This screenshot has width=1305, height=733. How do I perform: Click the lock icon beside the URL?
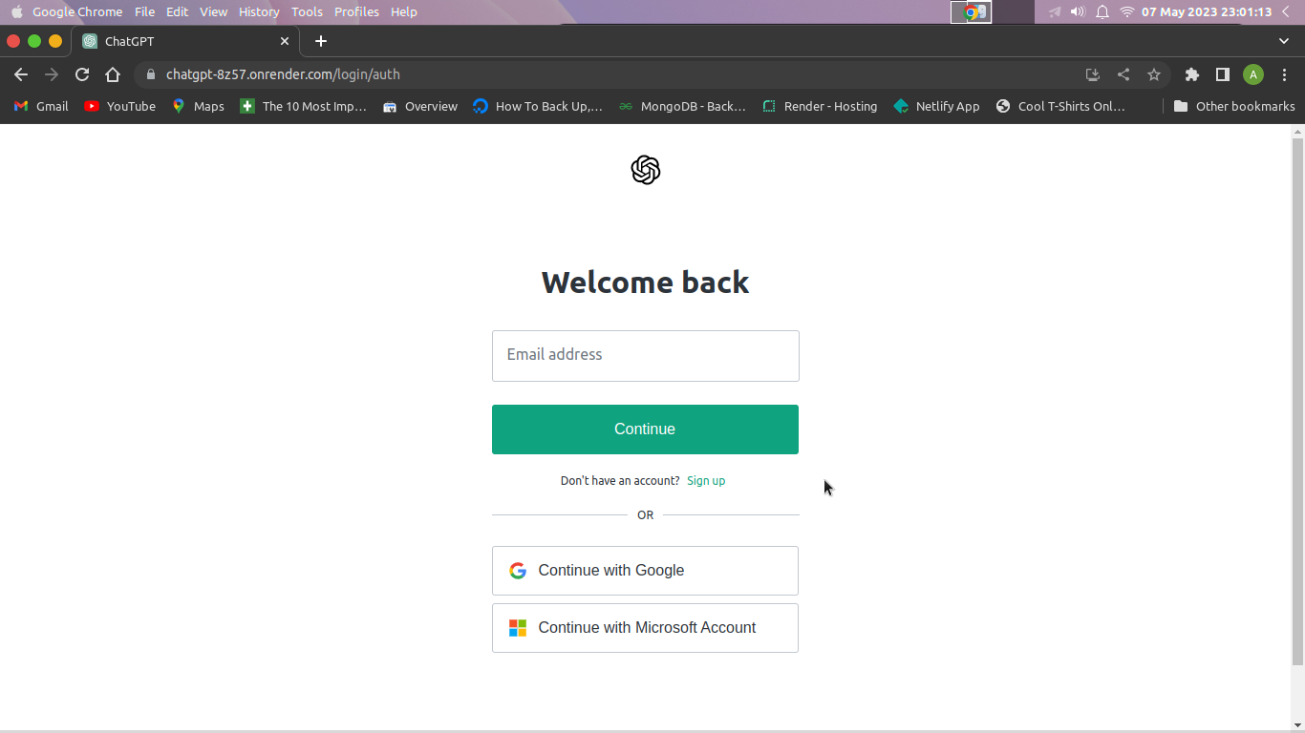150,74
